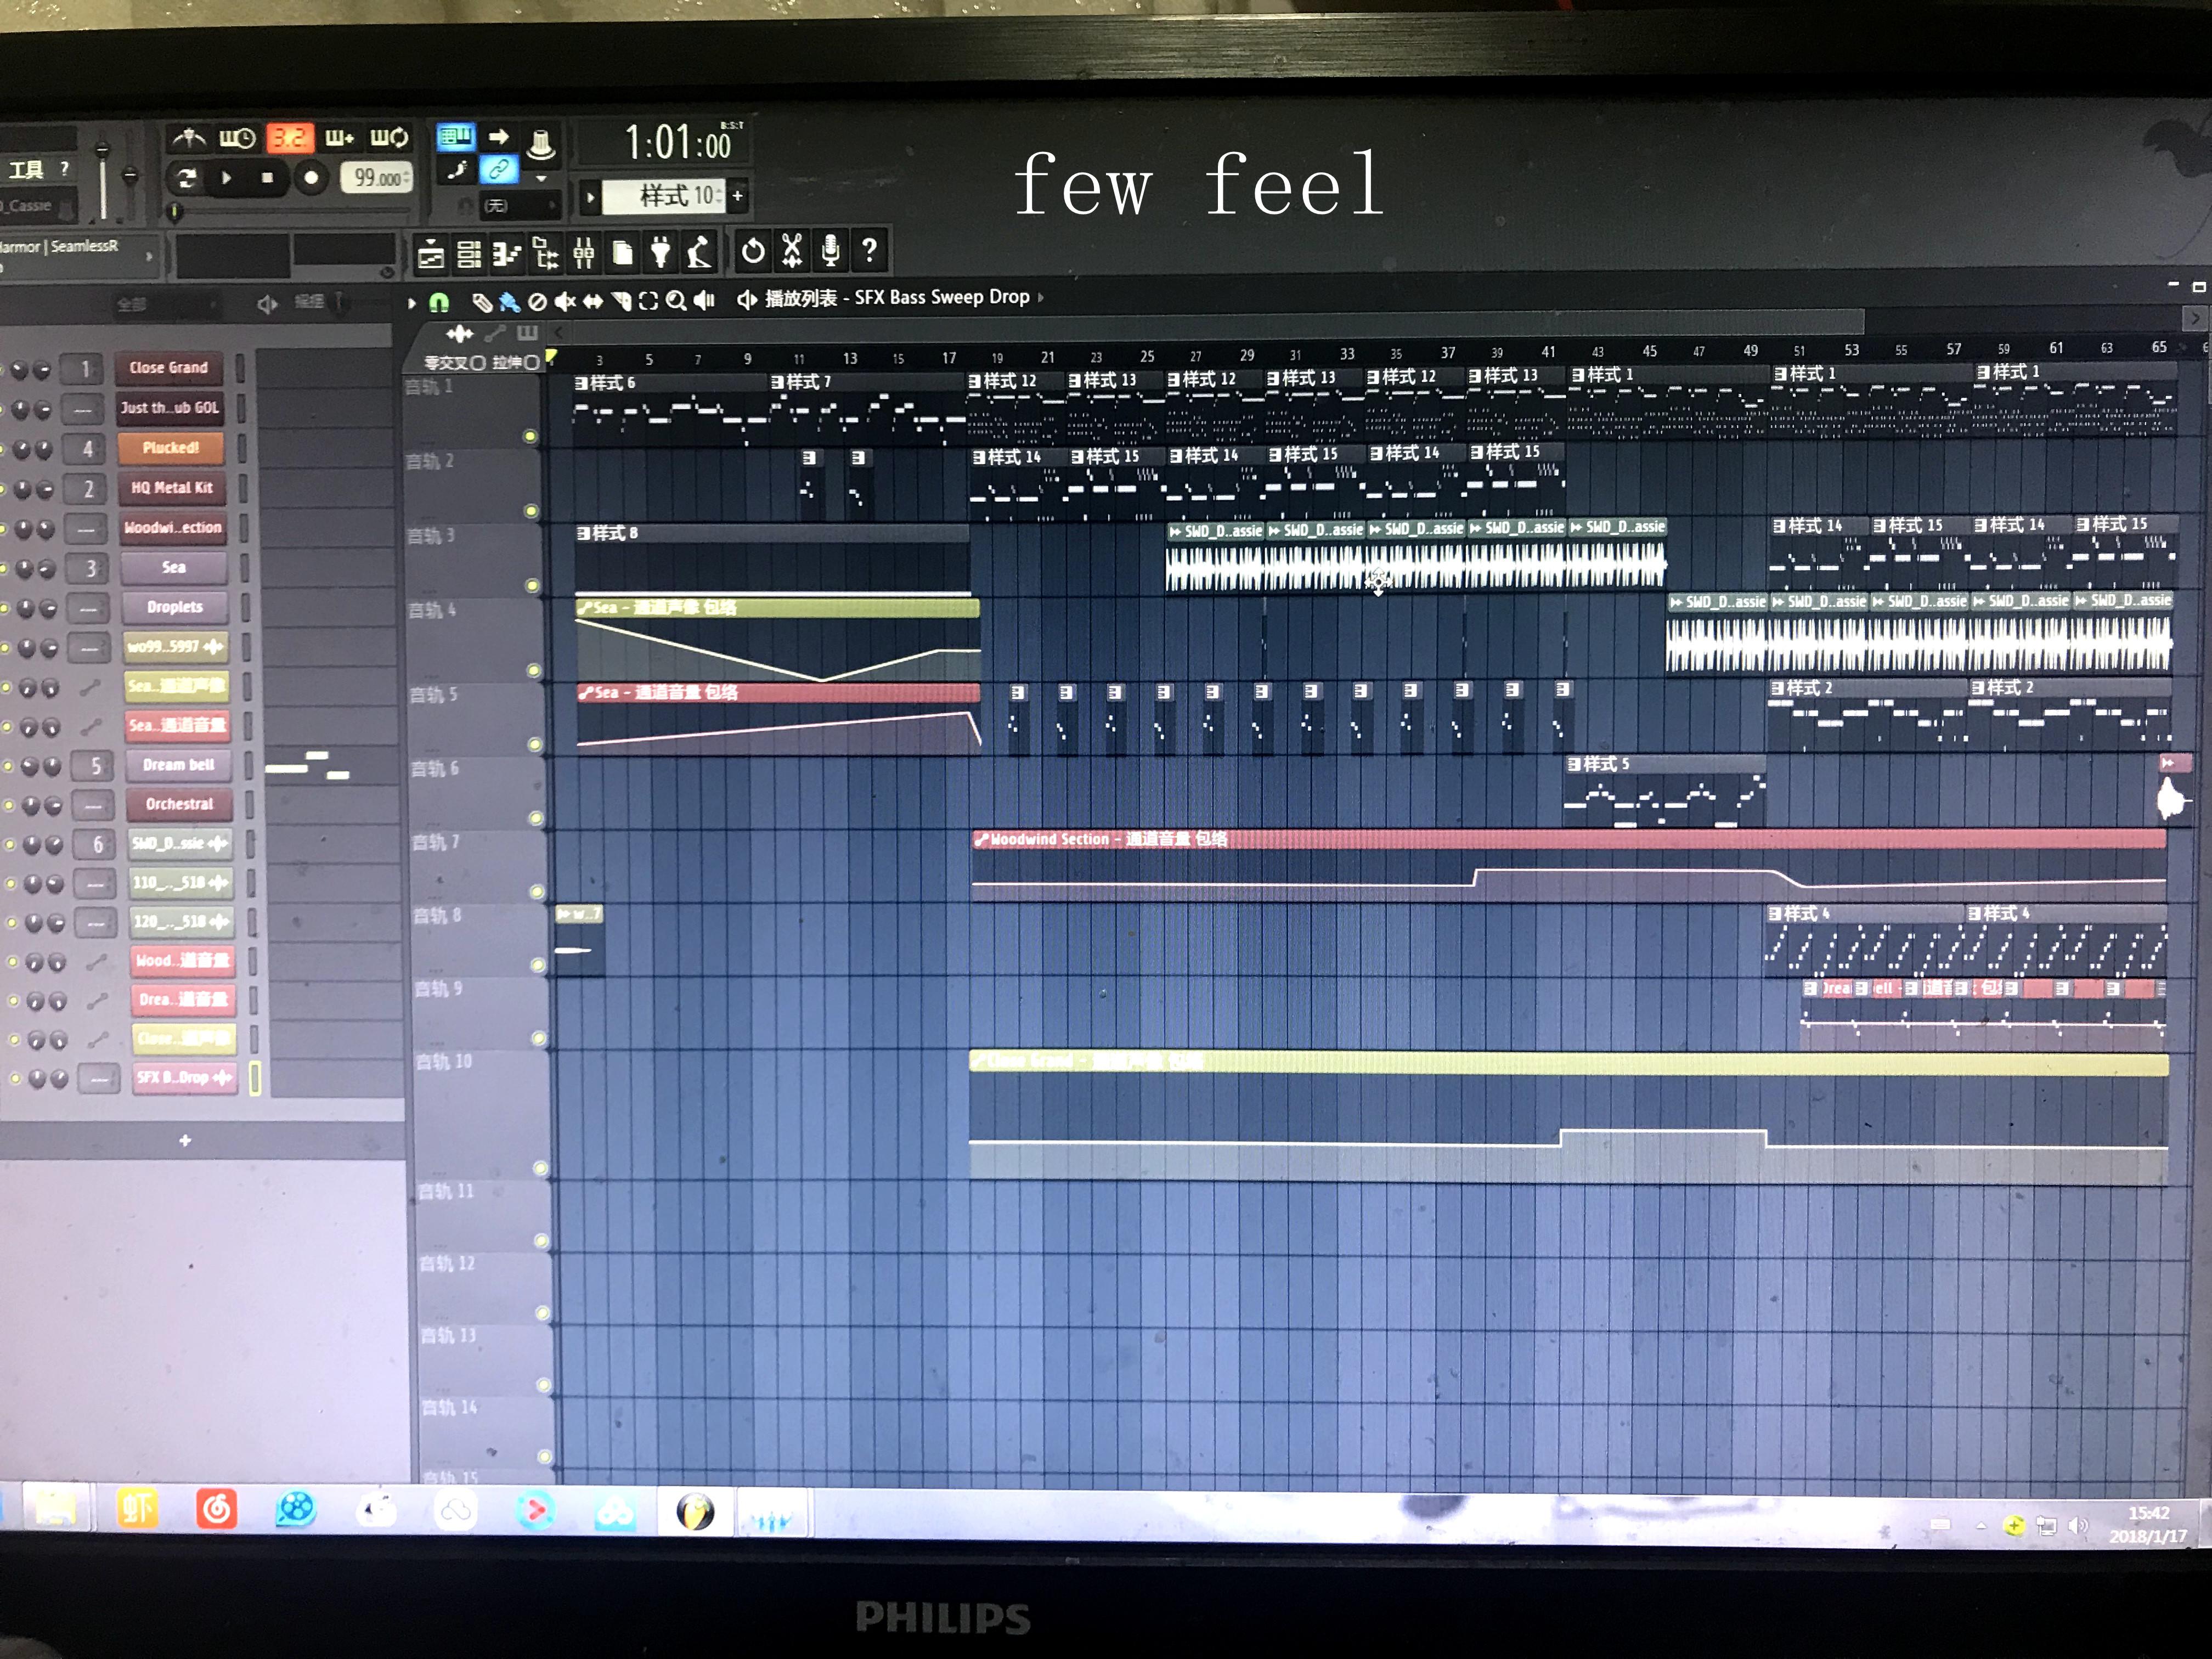Open the ? help menu beside 工具
2212x1659 pixels.
(65, 169)
